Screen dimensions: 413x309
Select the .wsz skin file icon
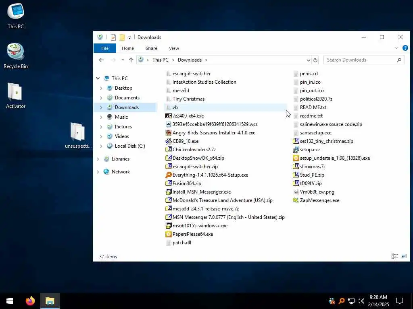click(169, 124)
